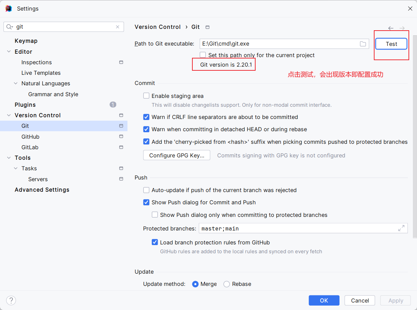417x310 pixels.
Task: Uncheck Show Push dialog for Commit and Push
Action: [x=146, y=202]
